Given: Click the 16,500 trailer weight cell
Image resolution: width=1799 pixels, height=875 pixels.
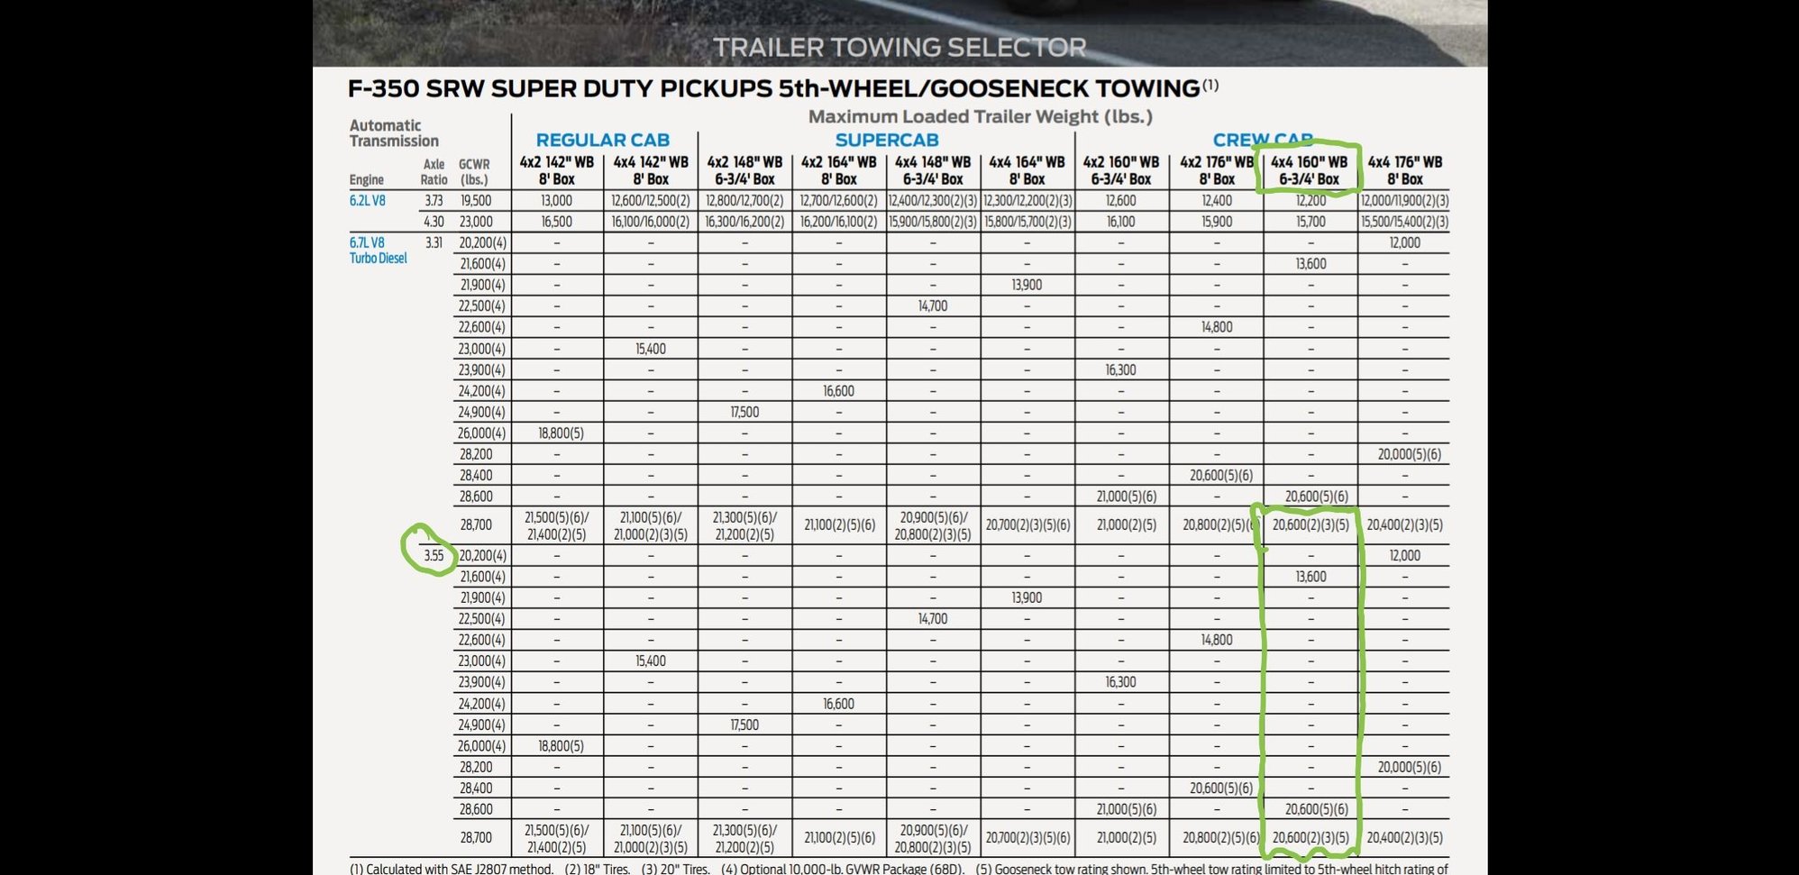Looking at the screenshot, I should [x=556, y=221].
